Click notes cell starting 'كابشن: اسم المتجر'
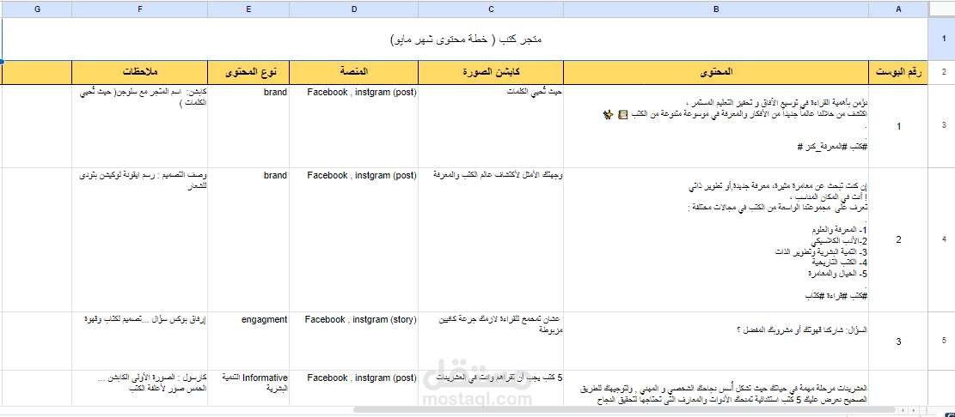The width and height of the screenshot is (955, 417). pyautogui.click(x=140, y=126)
